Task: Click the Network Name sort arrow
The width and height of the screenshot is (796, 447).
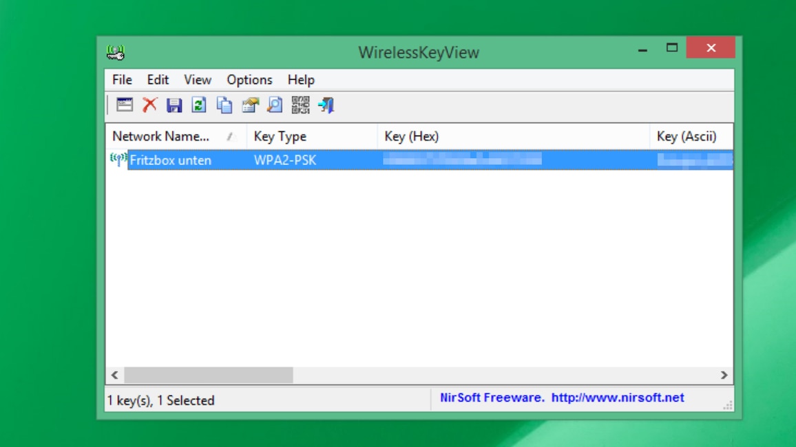Action: coord(231,136)
